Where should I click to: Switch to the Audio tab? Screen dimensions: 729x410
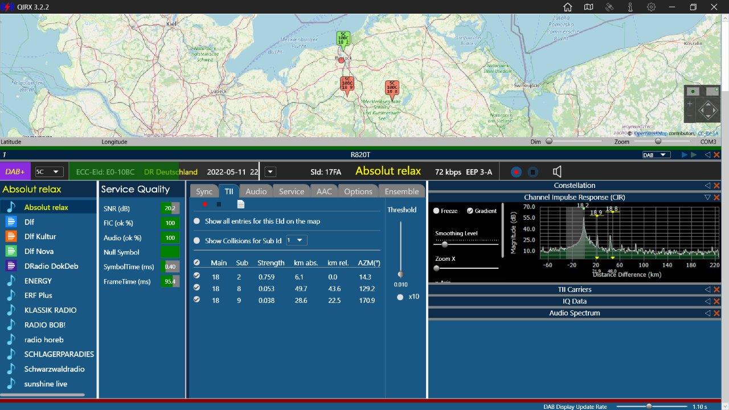coord(256,191)
